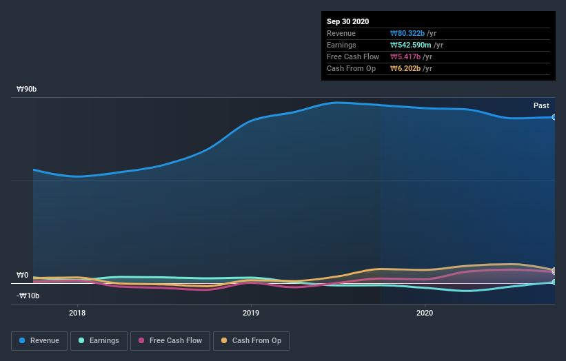566x361 pixels.
Task: Toggle the Revenue legend button
Action: pos(39,341)
